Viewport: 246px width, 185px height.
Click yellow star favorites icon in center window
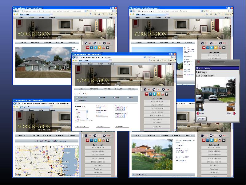[159, 94]
